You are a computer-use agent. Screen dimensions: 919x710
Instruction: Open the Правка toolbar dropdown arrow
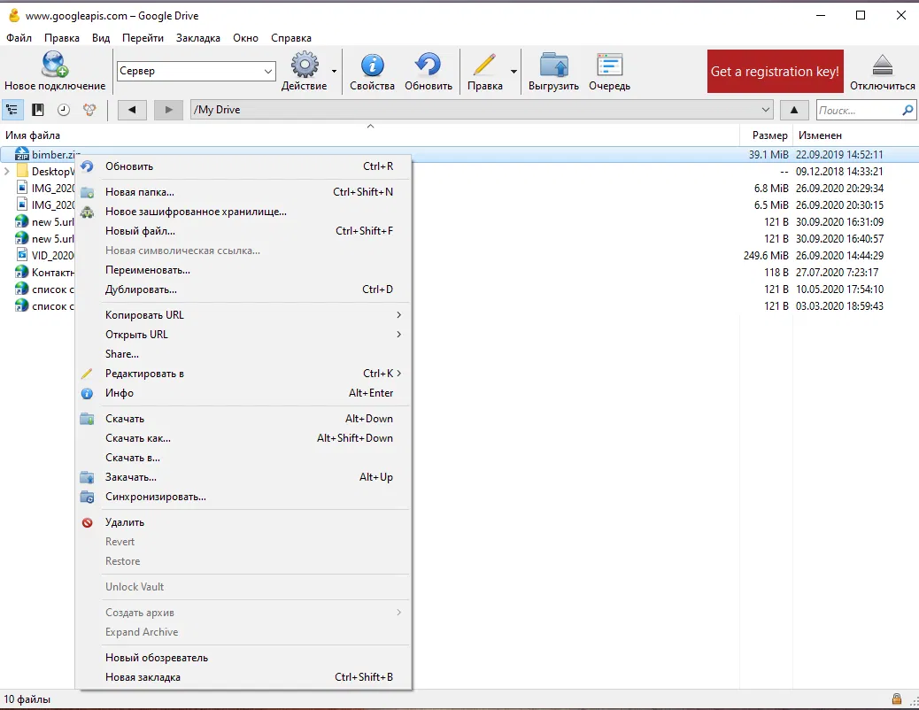coord(514,72)
